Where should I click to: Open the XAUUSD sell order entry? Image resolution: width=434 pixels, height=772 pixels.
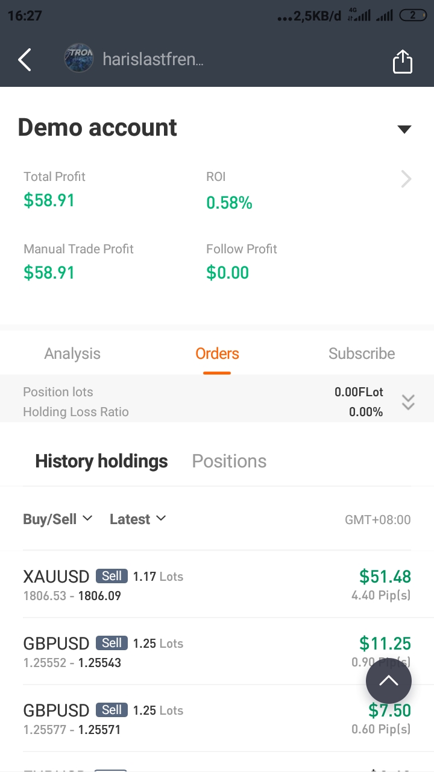217,584
